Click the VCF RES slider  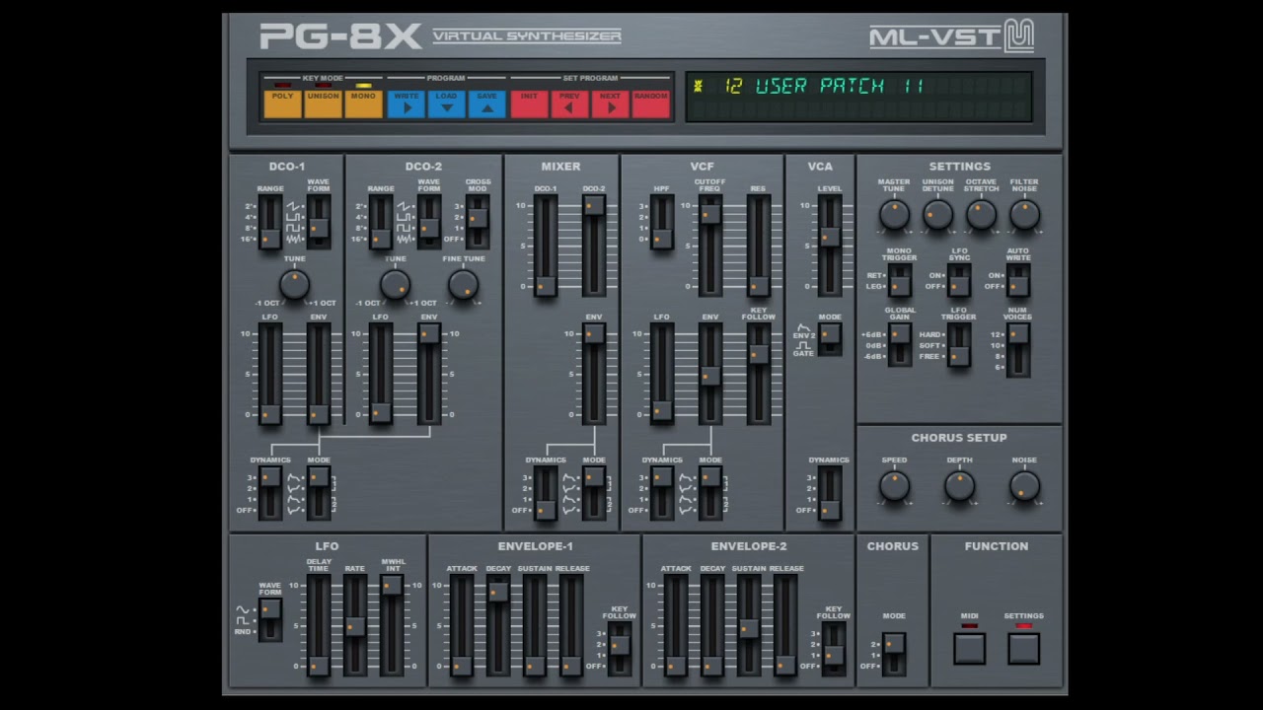point(758,247)
